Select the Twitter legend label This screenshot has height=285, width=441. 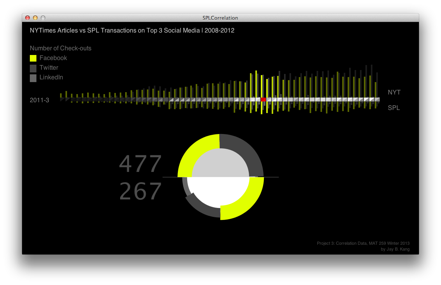[x=49, y=68]
